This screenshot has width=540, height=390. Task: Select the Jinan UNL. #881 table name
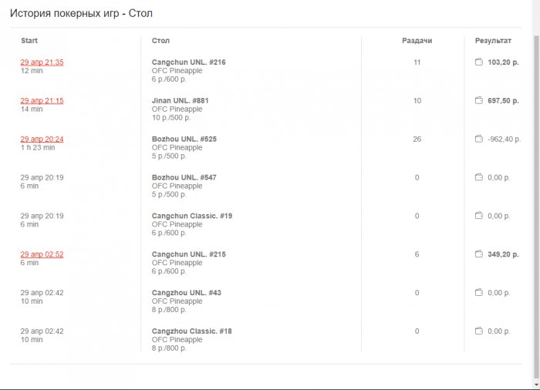pos(181,101)
